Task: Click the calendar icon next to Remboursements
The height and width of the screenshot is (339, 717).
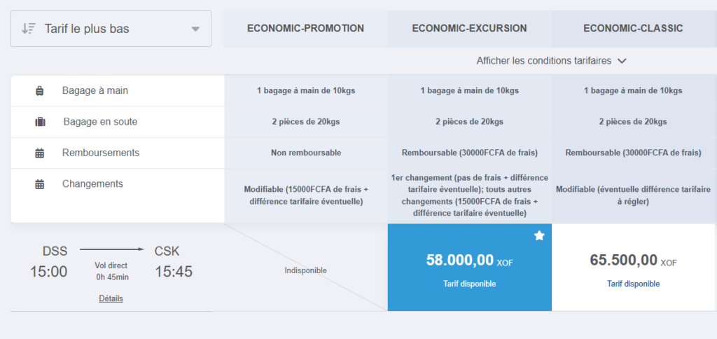Action: tap(40, 153)
